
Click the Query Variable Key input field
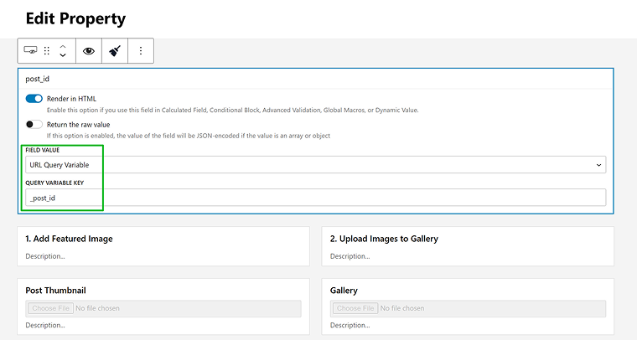(316, 198)
